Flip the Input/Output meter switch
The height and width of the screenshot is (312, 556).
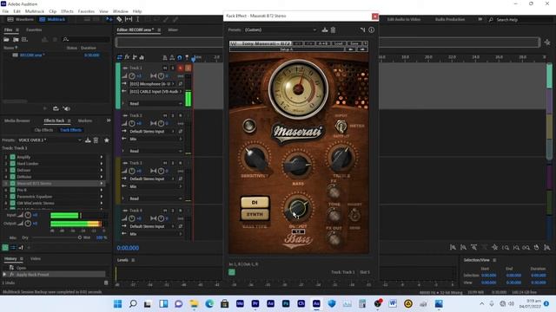(x=341, y=126)
